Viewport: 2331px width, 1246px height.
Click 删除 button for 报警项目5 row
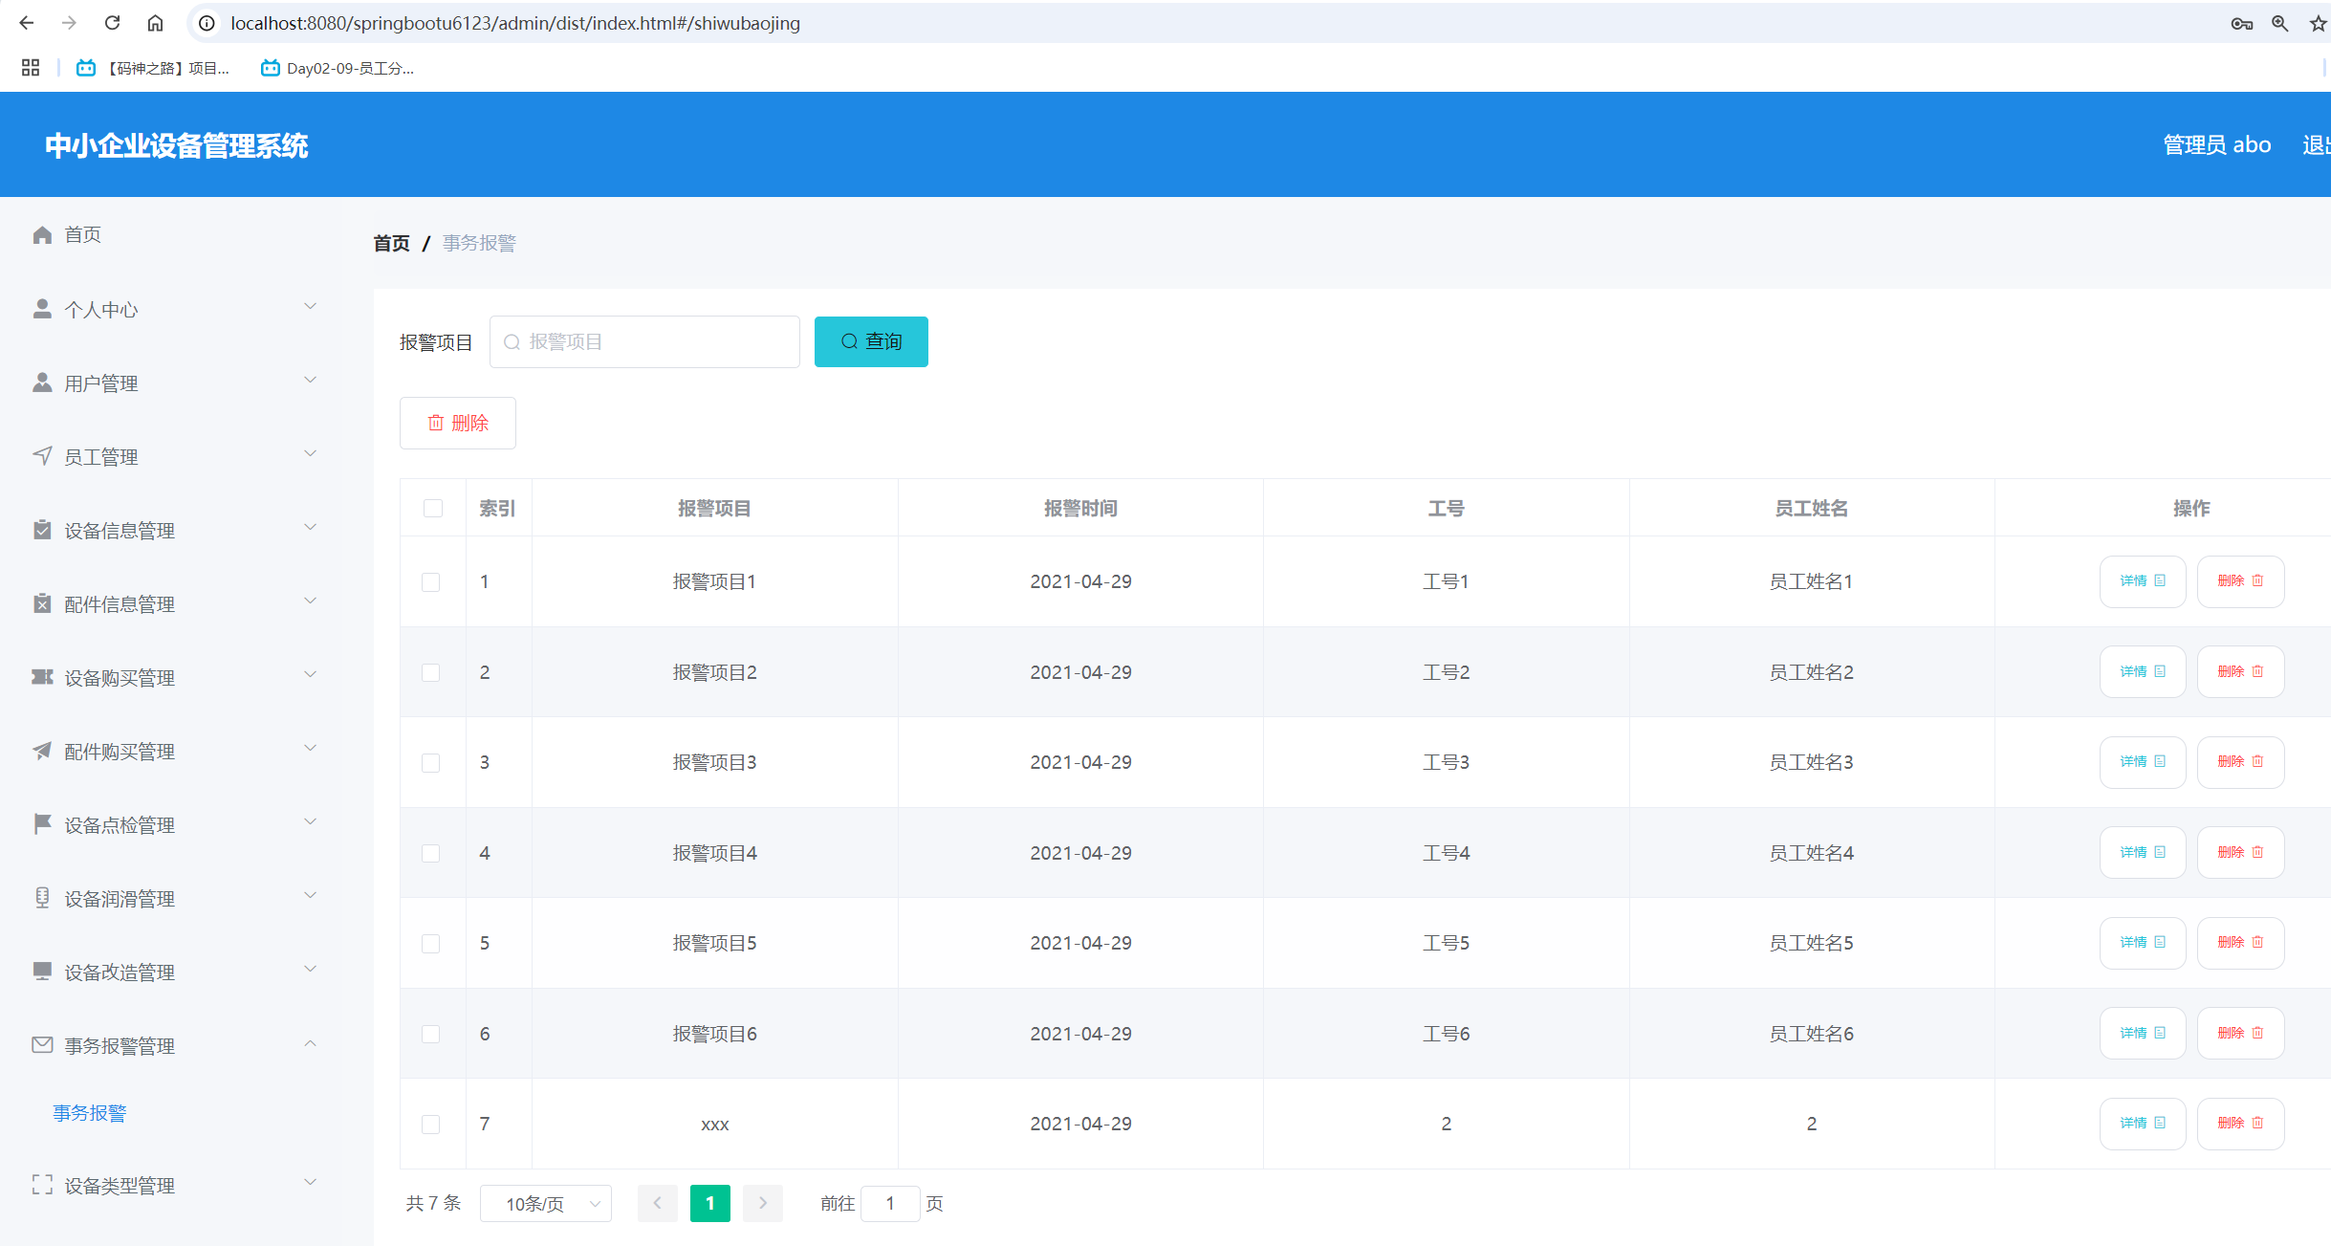point(2240,943)
